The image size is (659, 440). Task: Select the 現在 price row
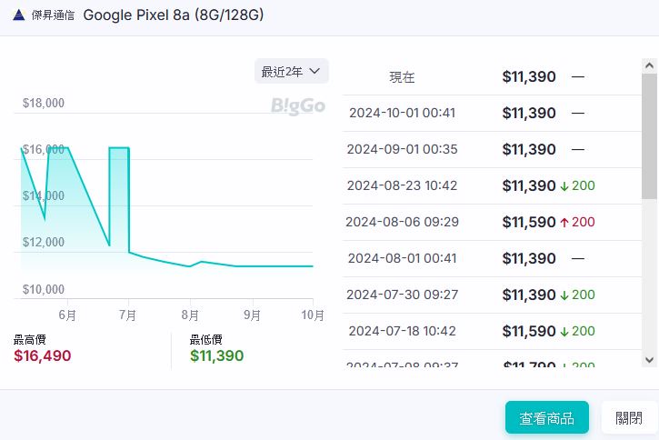point(491,77)
